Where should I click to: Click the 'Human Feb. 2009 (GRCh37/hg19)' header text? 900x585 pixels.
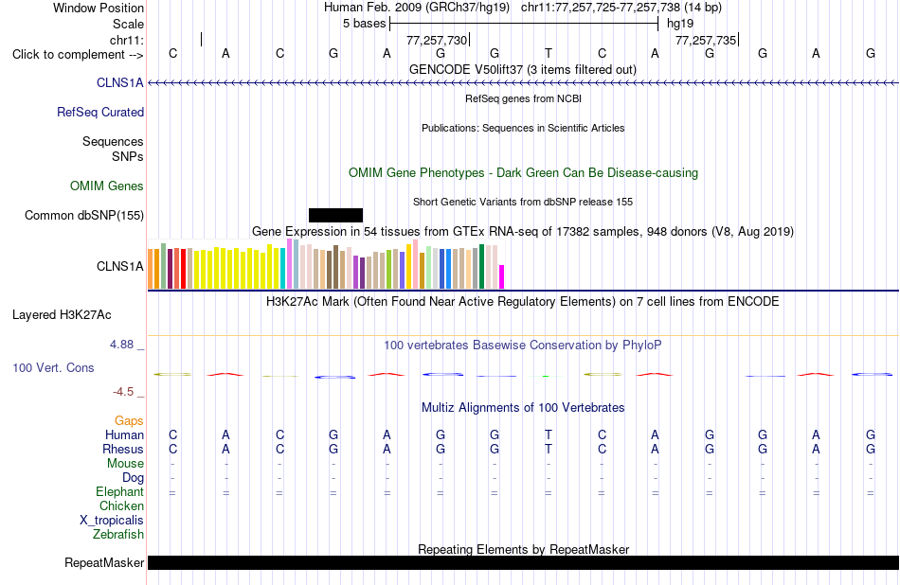(x=417, y=8)
